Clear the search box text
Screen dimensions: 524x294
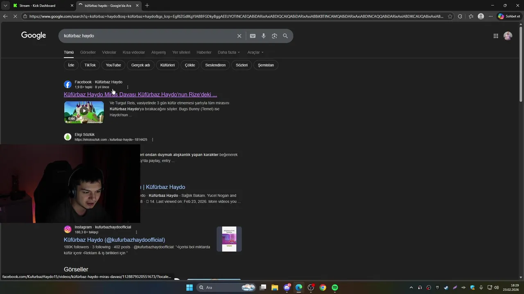pos(239,36)
